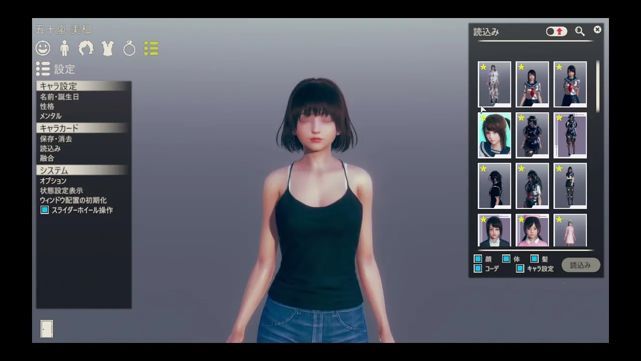The height and width of the screenshot is (361, 641).
Task: Select the first card with white outfit character
Action: click(x=494, y=84)
